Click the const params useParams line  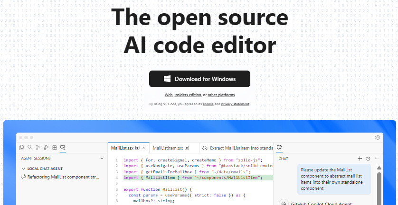tap(187, 195)
